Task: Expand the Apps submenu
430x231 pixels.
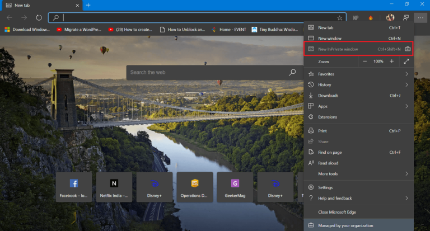Action: (x=358, y=106)
